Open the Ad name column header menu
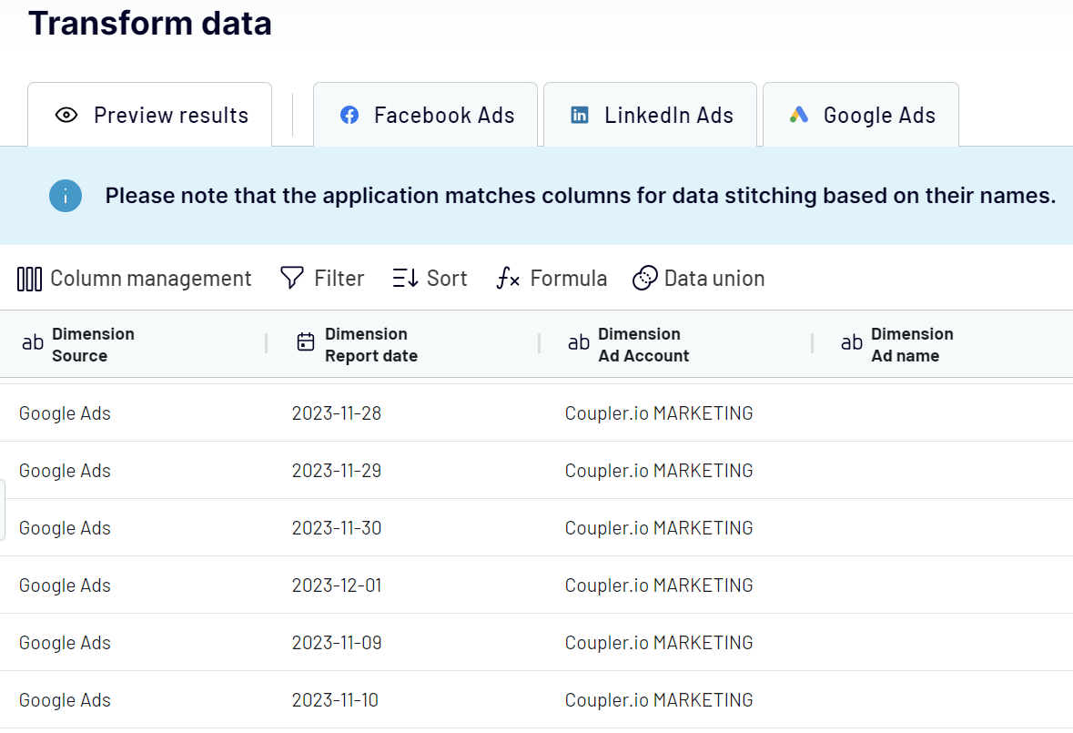Viewport: 1073px width, 733px height. coord(910,343)
